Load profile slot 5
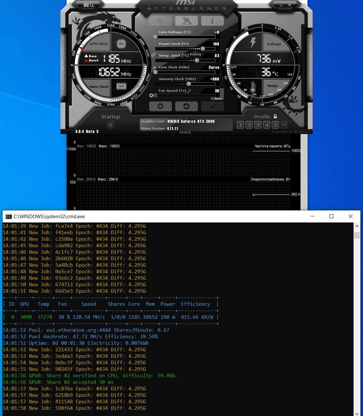Image resolution: width=363 pixels, height=416 pixels. point(276,125)
